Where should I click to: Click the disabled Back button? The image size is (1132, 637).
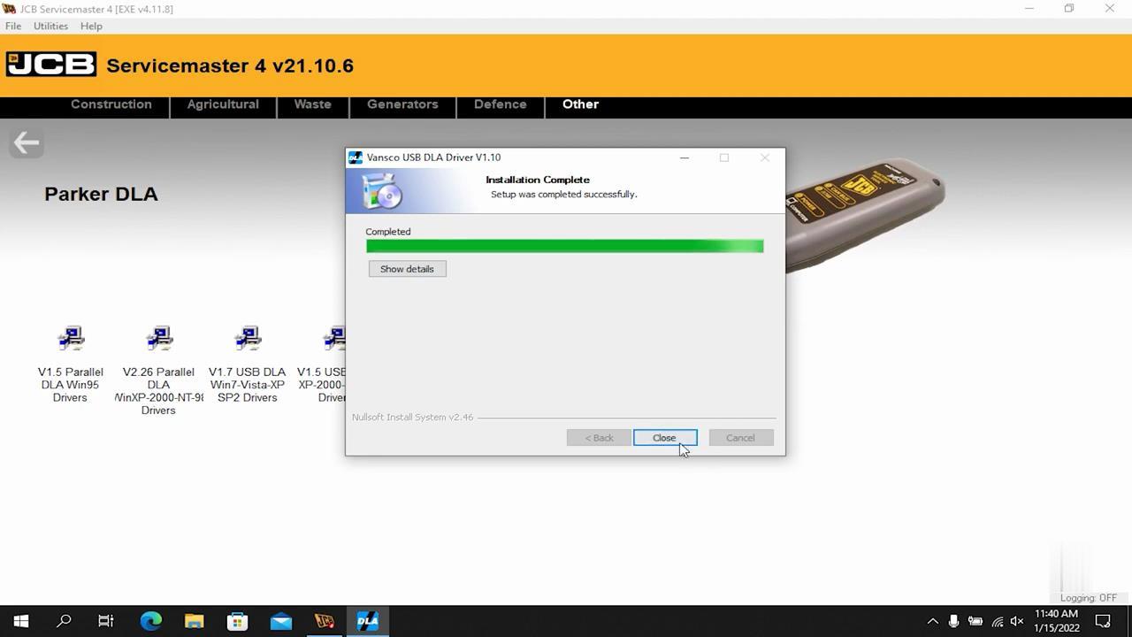[x=599, y=438]
